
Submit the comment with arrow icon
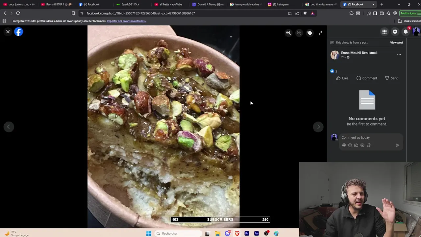click(x=398, y=145)
